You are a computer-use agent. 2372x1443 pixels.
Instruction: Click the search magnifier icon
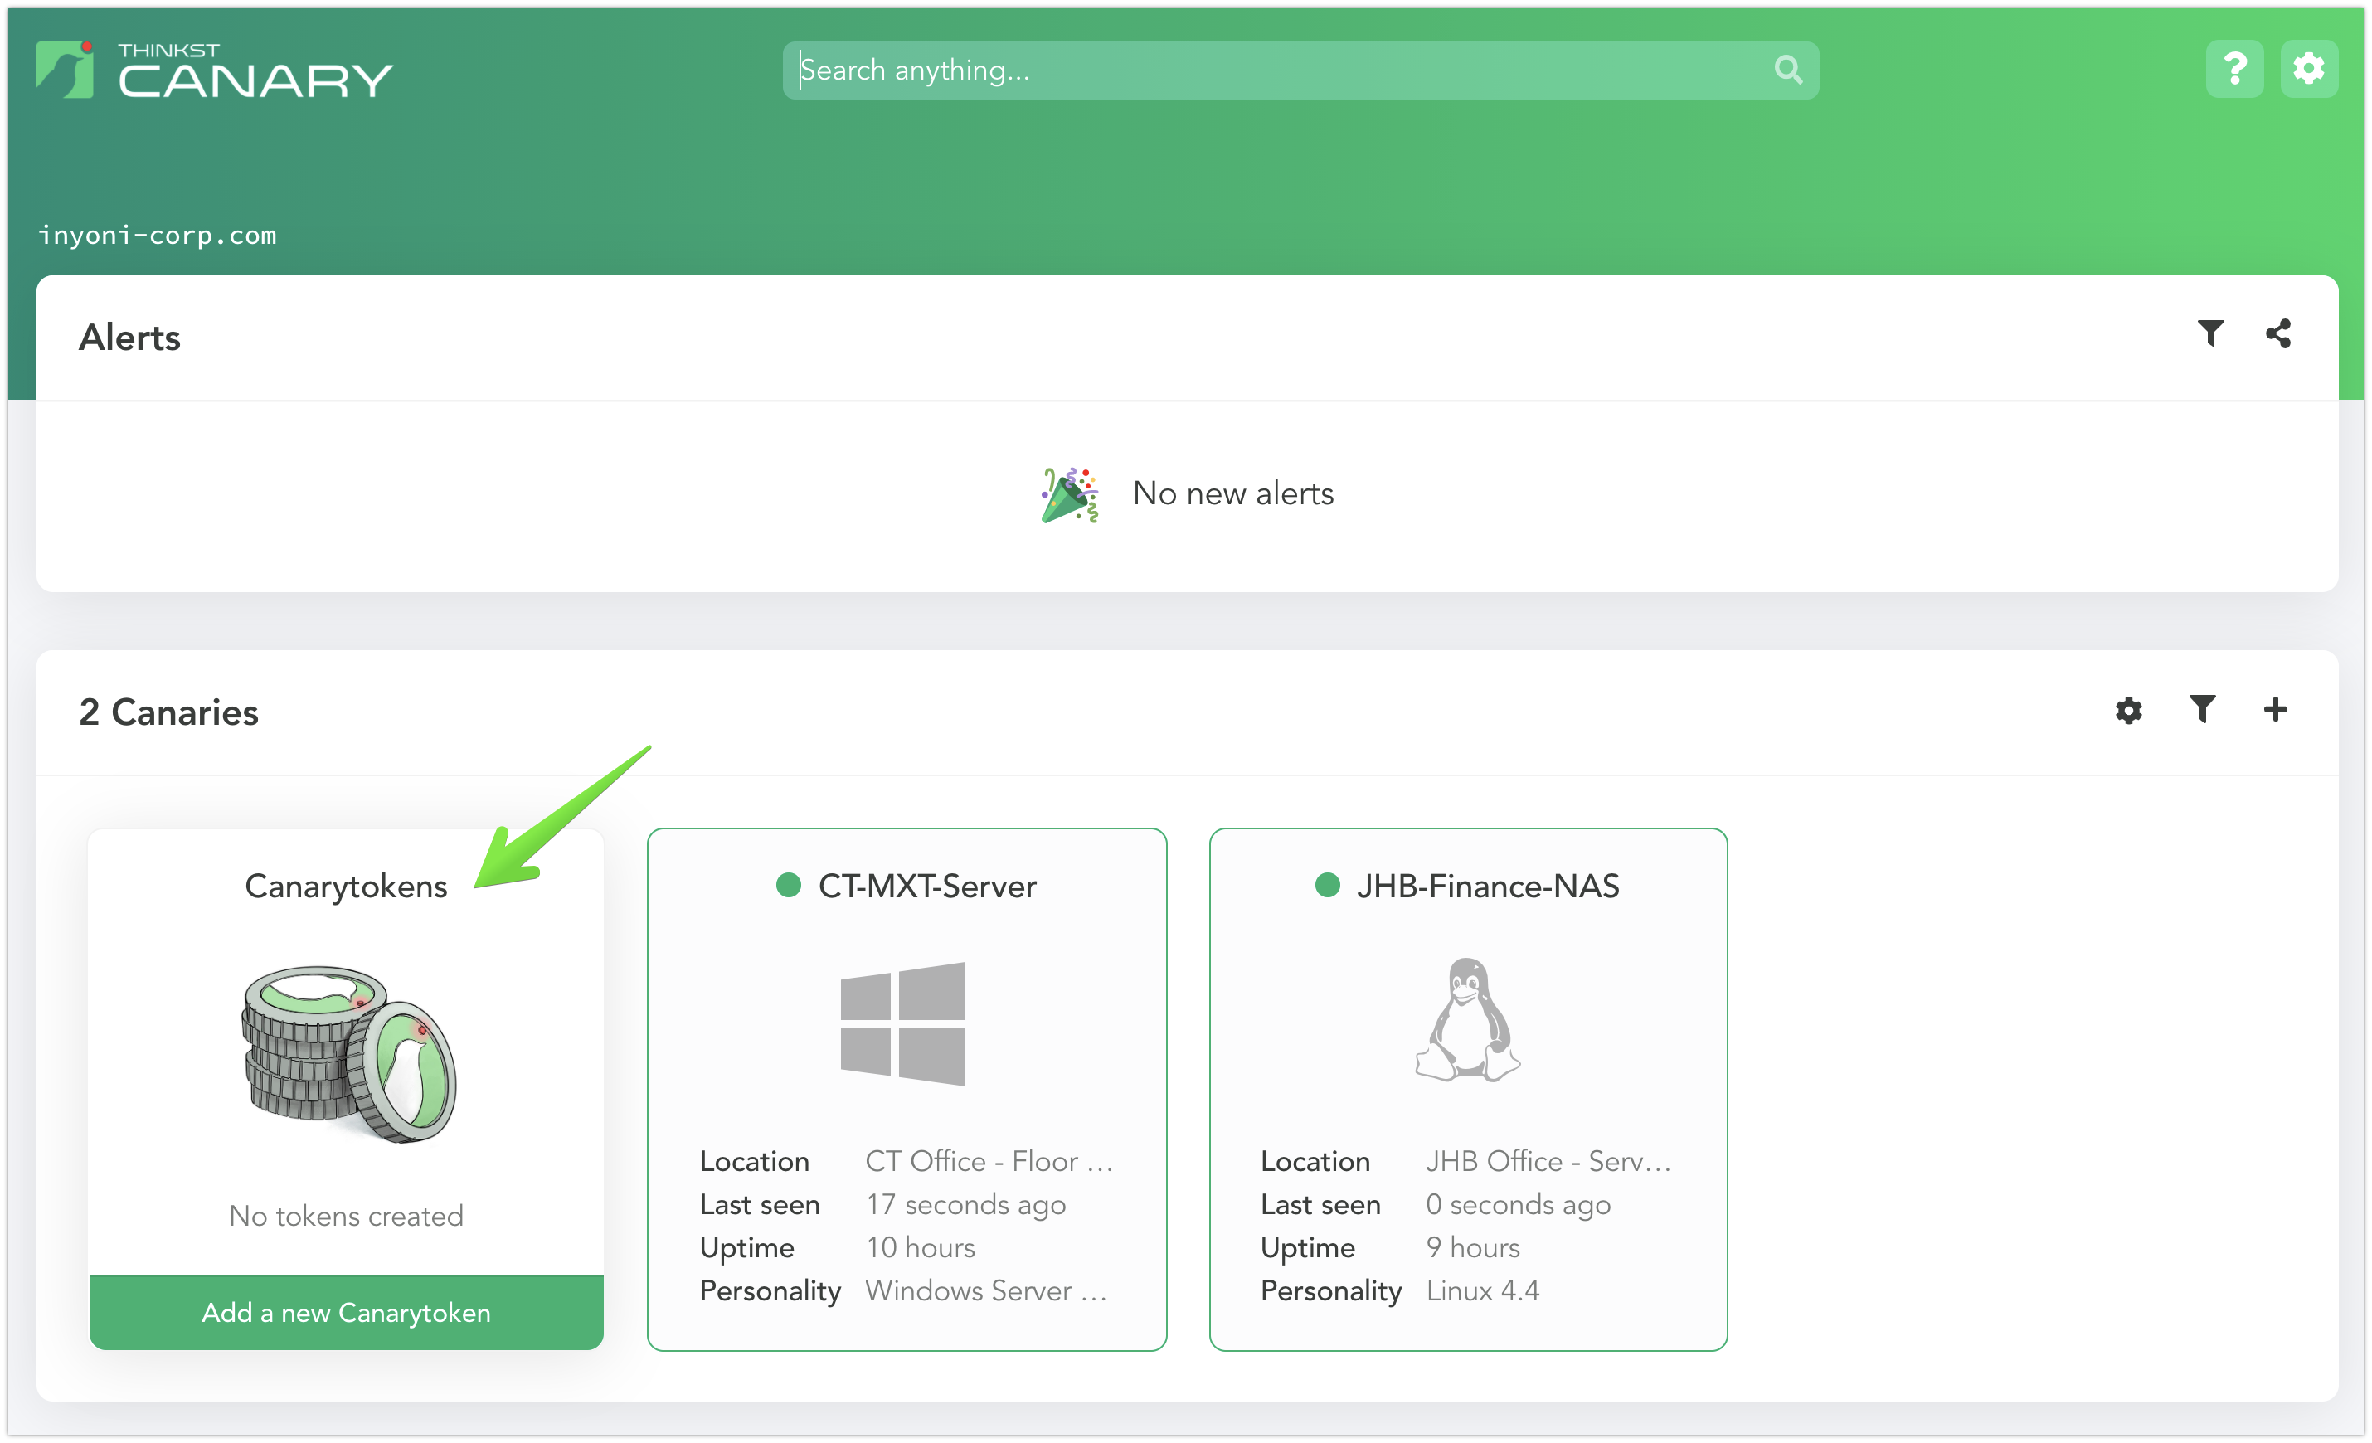(1787, 70)
